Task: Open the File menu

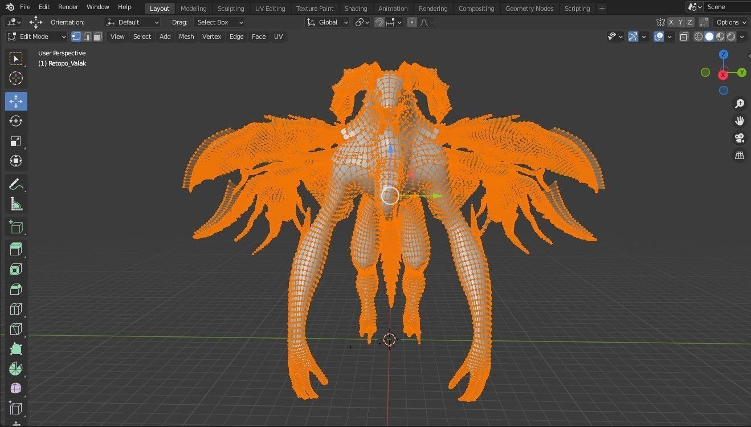Action: (25, 7)
